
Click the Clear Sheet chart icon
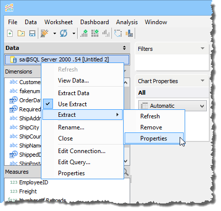[106, 33]
